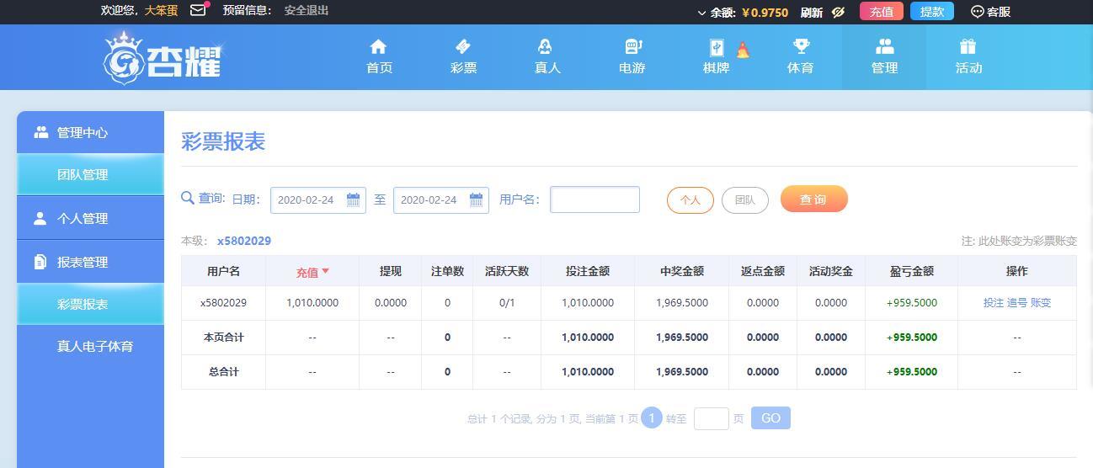Click the 本页合计 row label
This screenshot has width=1093, height=468.
[x=223, y=337]
